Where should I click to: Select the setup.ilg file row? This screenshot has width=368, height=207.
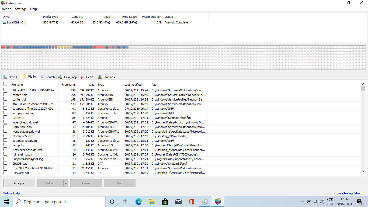pos(105,145)
